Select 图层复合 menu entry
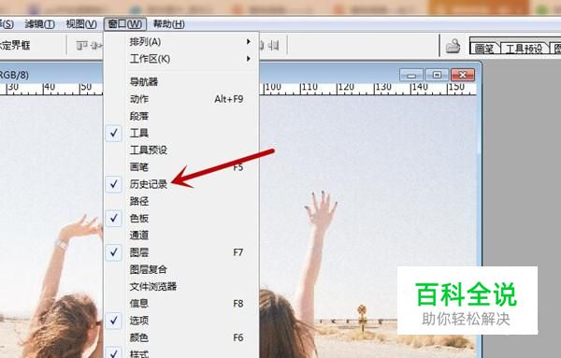The image size is (561, 358). pyautogui.click(x=181, y=269)
